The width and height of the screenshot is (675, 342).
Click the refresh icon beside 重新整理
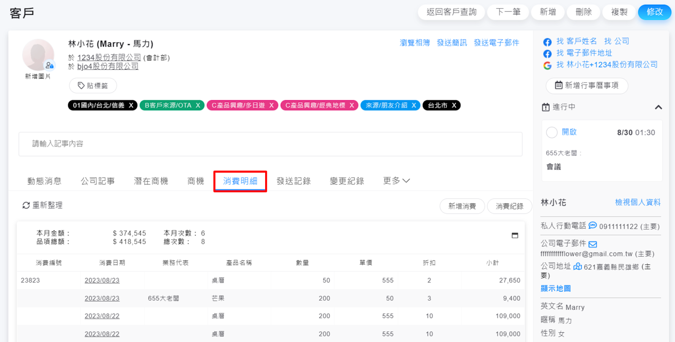coord(26,205)
